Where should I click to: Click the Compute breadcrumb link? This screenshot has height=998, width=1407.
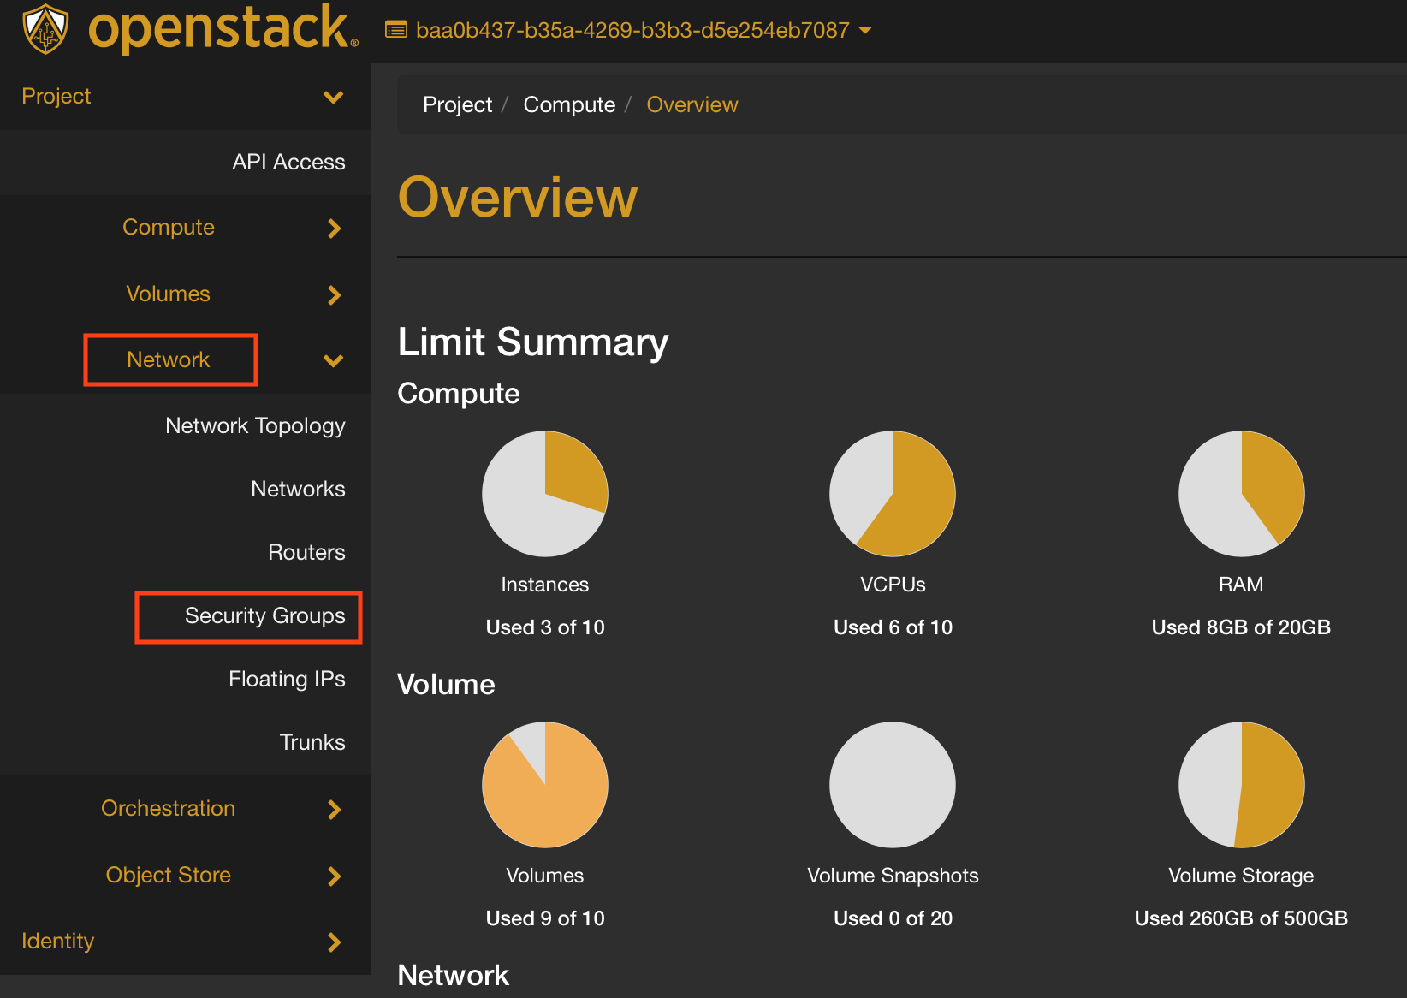coord(569,104)
